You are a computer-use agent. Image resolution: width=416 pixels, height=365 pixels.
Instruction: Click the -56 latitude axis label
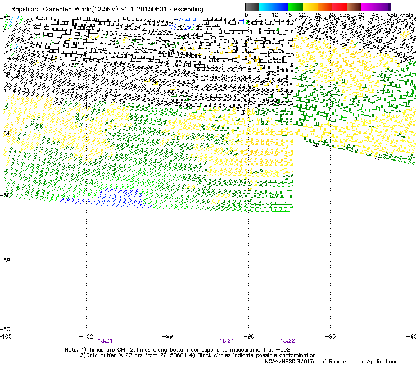(x=5, y=195)
